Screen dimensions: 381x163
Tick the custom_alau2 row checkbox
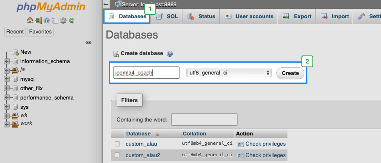[x=117, y=155]
